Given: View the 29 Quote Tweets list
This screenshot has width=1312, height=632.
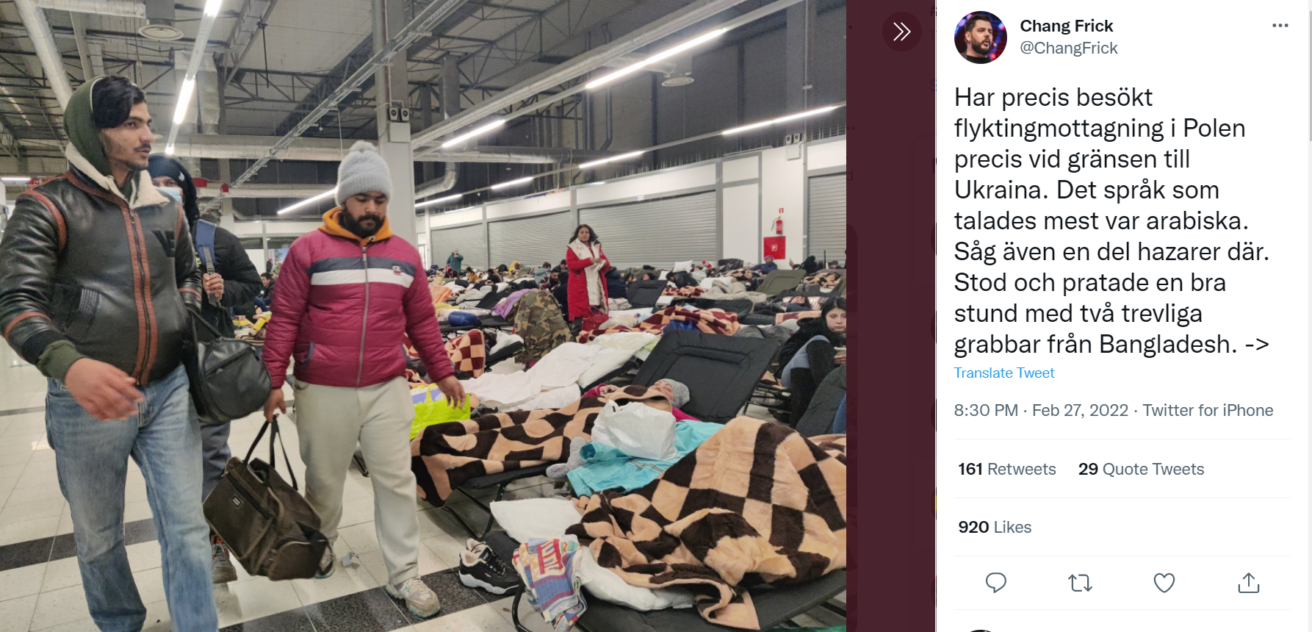Looking at the screenshot, I should tap(1141, 469).
